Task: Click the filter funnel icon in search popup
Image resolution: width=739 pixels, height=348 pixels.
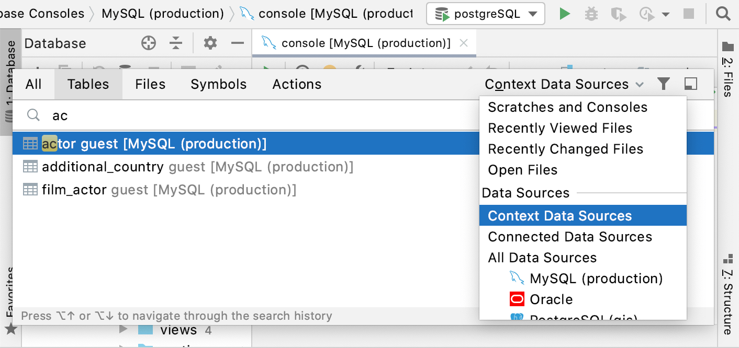Action: 664,84
